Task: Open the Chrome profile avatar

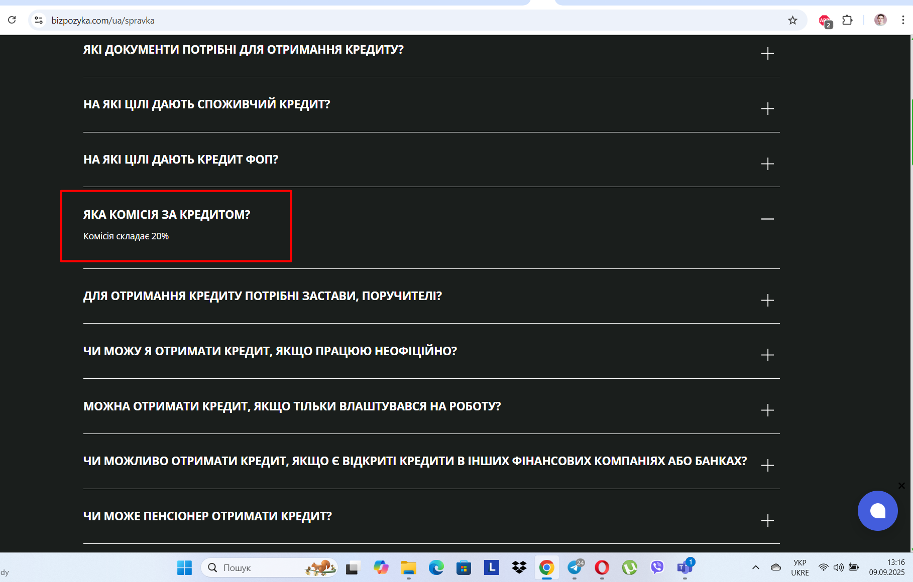Action: point(880,20)
